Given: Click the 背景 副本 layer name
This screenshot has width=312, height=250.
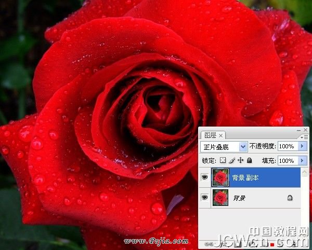Looking at the screenshot, I should pyautogui.click(x=245, y=178).
